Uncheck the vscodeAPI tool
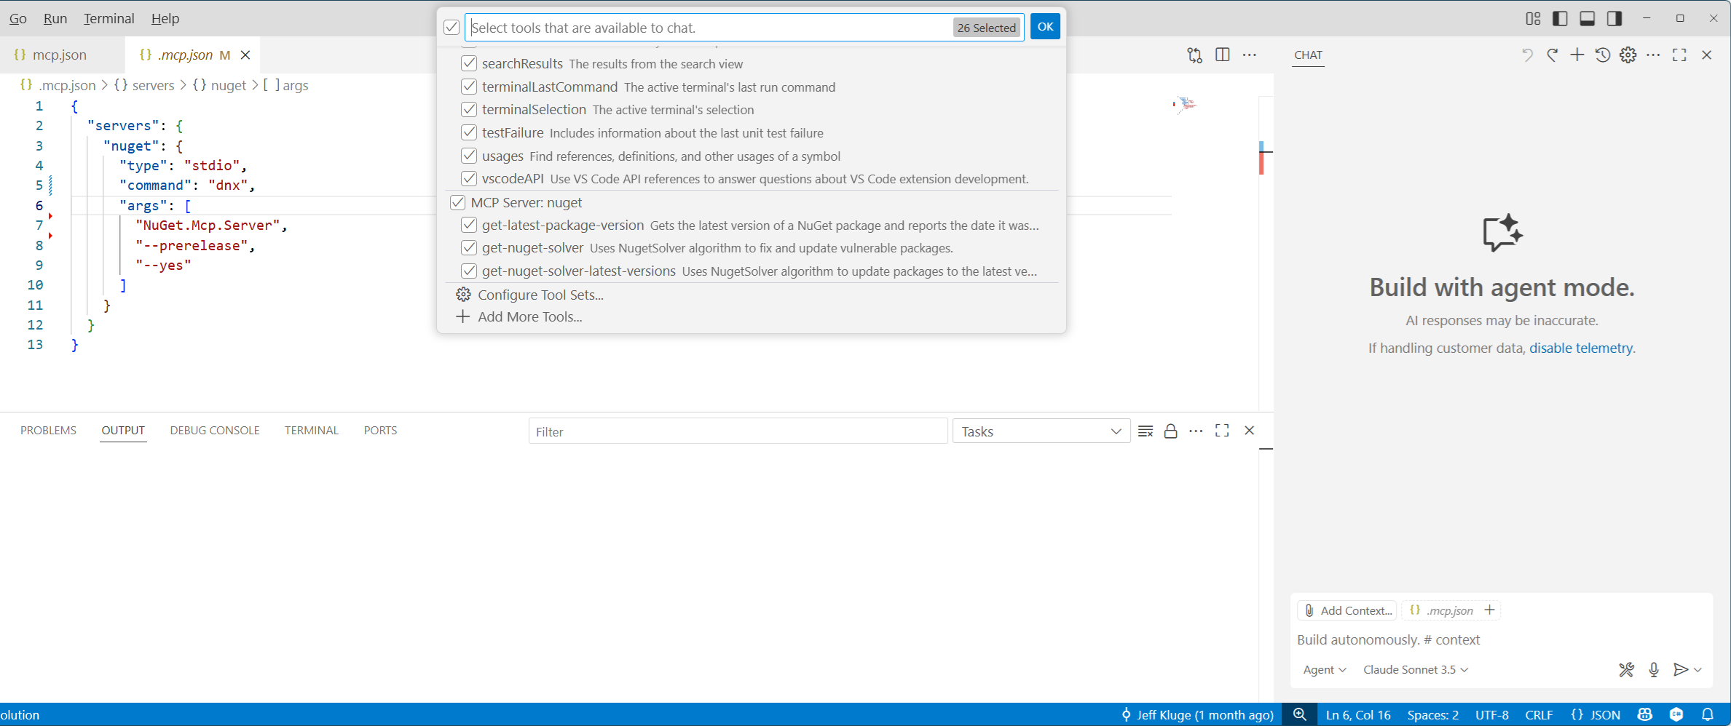 pyautogui.click(x=469, y=178)
